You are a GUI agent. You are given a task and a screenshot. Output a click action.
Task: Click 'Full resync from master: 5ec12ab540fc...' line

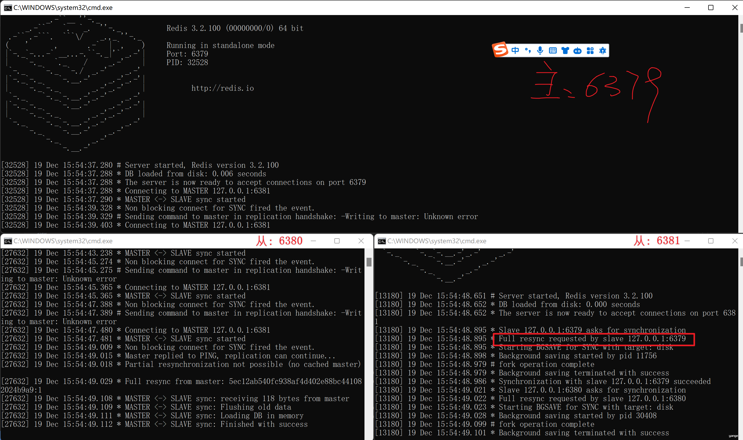click(x=181, y=386)
